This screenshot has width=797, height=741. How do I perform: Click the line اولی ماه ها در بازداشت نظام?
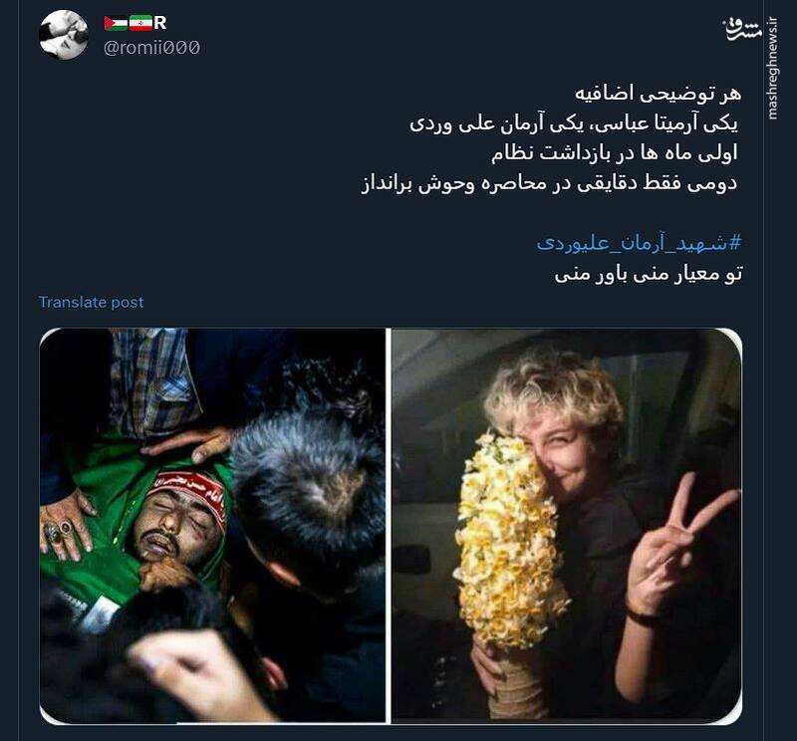coord(614,153)
